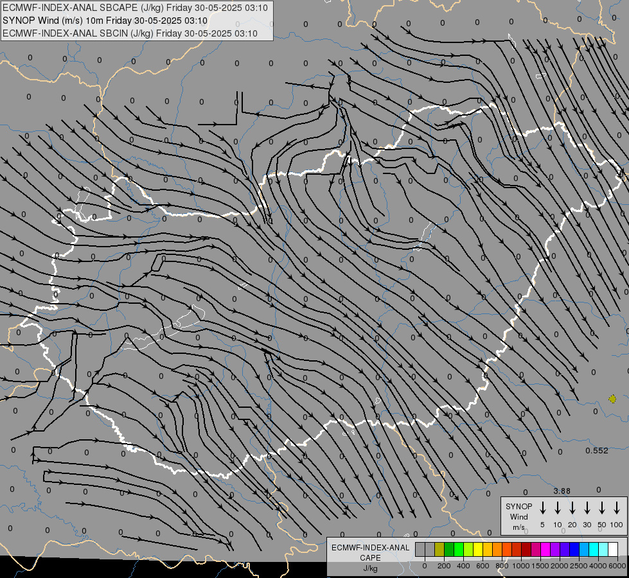Click the SBCAPE title line at top
The image size is (629, 578).
pos(135,8)
